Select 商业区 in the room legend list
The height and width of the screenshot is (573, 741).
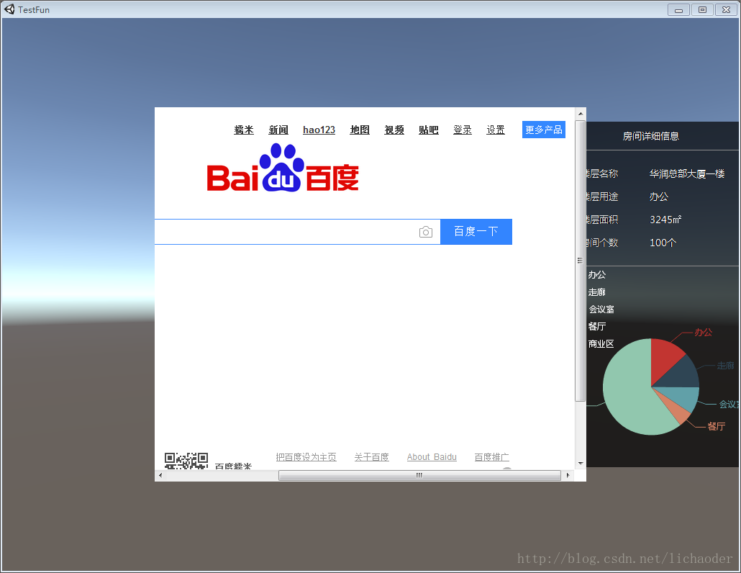click(x=601, y=343)
